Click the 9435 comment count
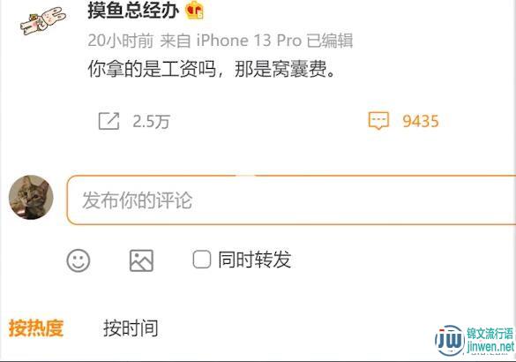This screenshot has width=516, height=362. (x=421, y=121)
